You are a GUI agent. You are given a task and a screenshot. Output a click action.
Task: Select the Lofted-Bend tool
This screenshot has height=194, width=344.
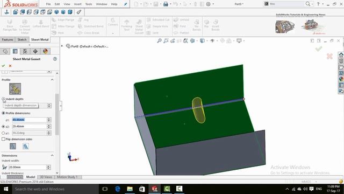(41, 24)
